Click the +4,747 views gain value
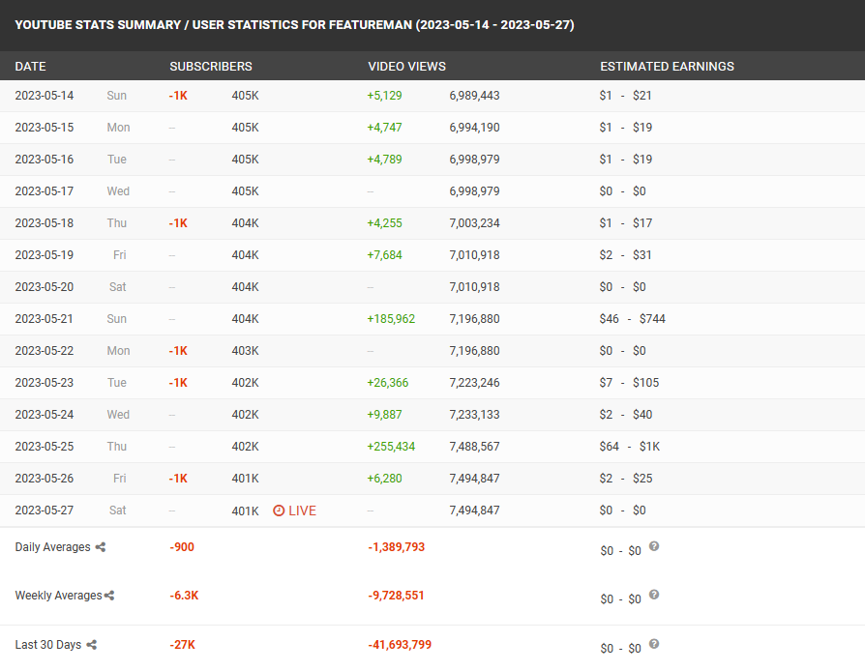 (x=384, y=128)
